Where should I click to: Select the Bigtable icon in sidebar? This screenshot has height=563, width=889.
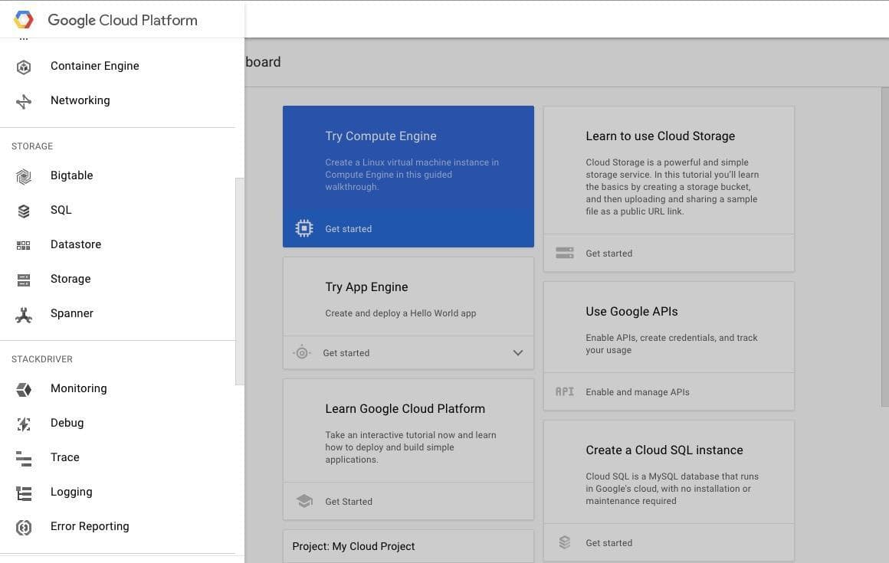click(23, 177)
